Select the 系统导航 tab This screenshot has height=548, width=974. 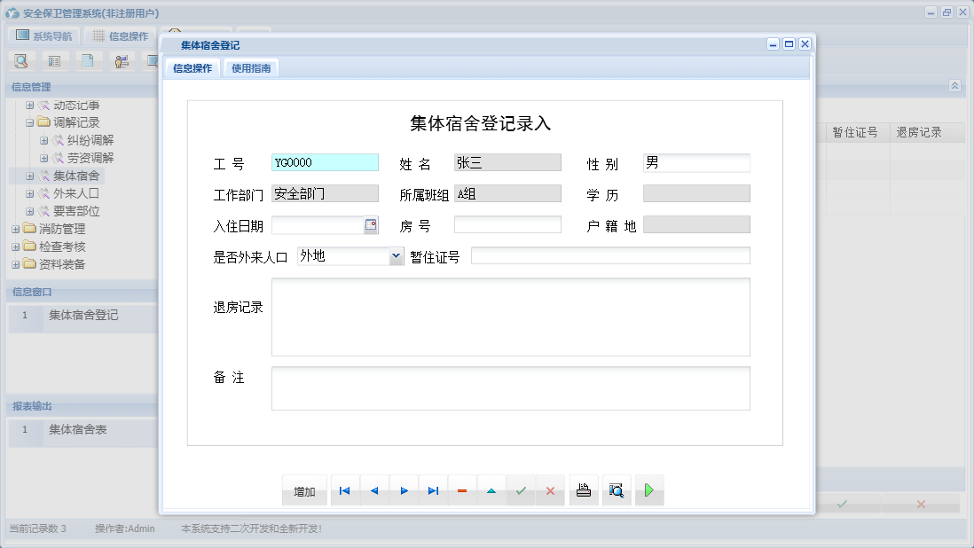43,35
